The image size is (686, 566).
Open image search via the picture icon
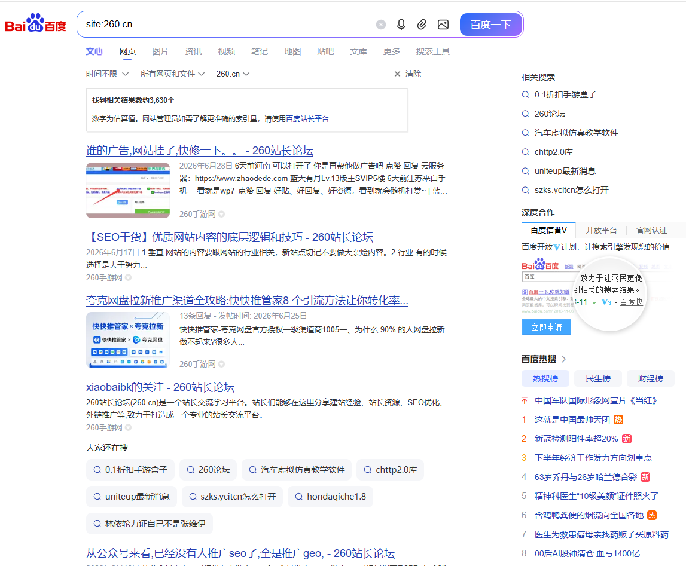coord(443,25)
